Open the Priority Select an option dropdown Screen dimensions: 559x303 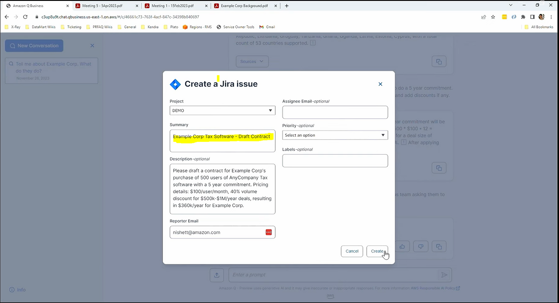[x=335, y=135]
